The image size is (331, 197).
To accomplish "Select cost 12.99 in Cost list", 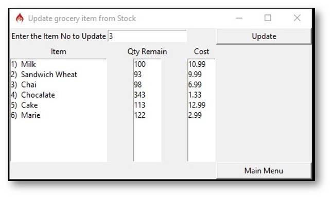I will pyautogui.click(x=201, y=105).
